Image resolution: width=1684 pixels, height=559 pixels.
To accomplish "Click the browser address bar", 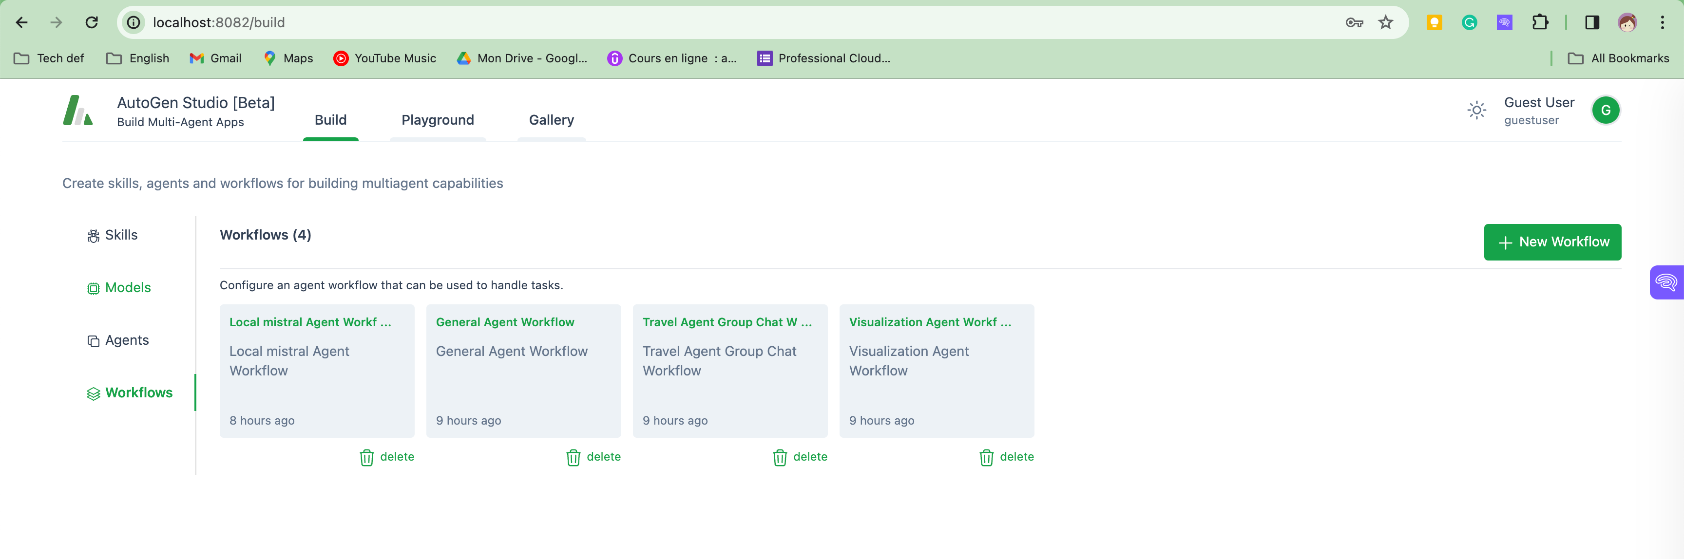I will (719, 22).
